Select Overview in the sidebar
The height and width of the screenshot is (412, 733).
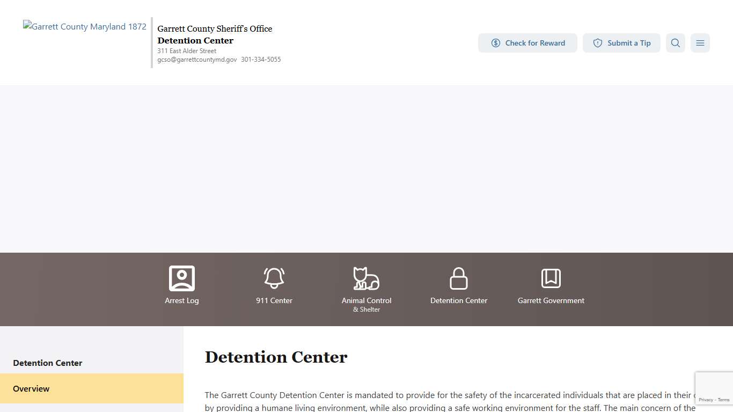31,388
